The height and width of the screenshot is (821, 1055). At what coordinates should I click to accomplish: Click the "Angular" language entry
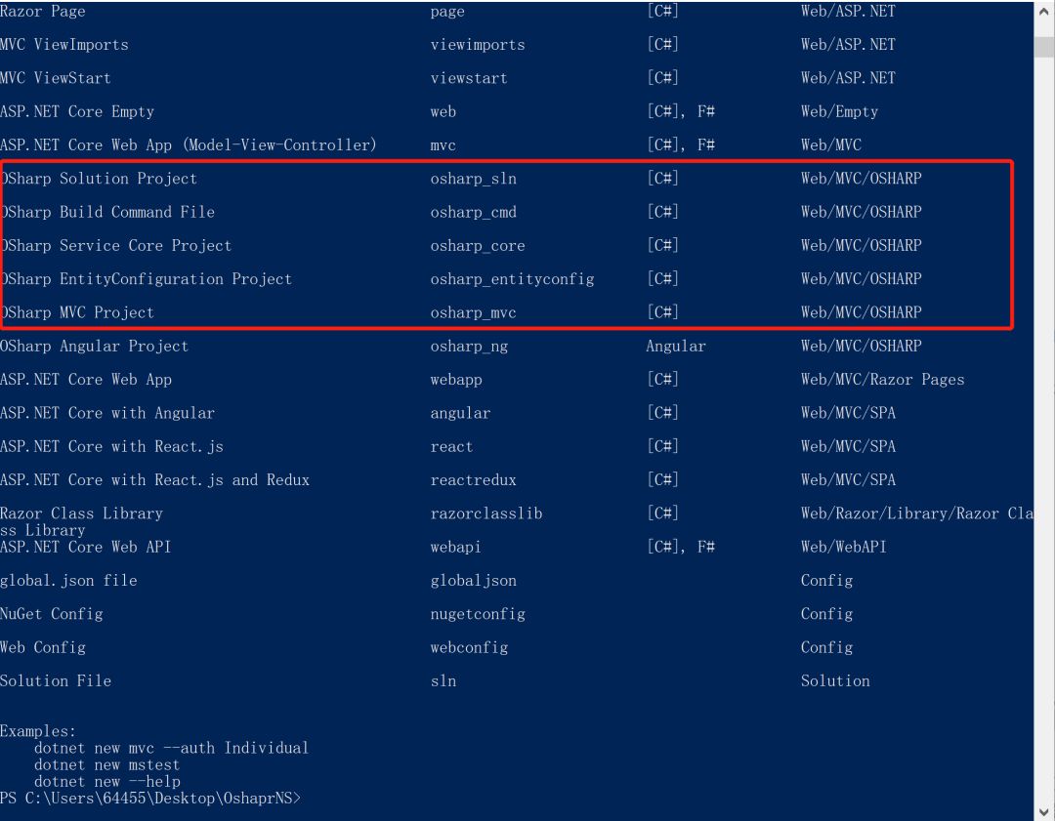tap(675, 347)
